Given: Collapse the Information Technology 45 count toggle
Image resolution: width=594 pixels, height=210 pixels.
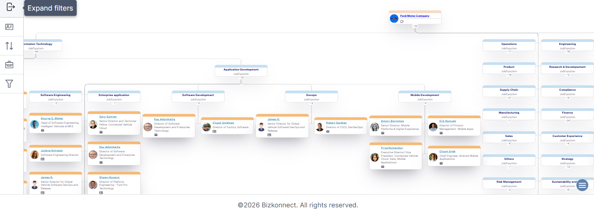Looking at the screenshot, I should [x=36, y=52].
